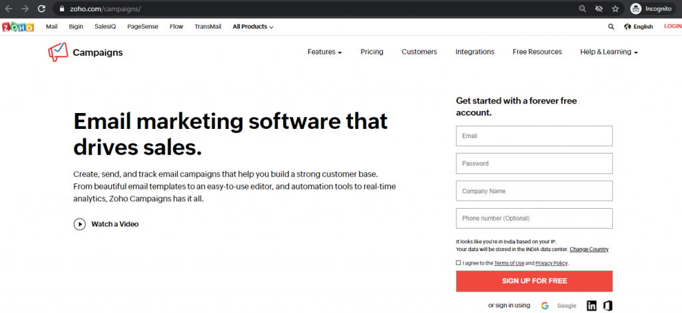The height and width of the screenshot is (313, 682).
Task: Click the Campaigns product name
Action: (98, 52)
